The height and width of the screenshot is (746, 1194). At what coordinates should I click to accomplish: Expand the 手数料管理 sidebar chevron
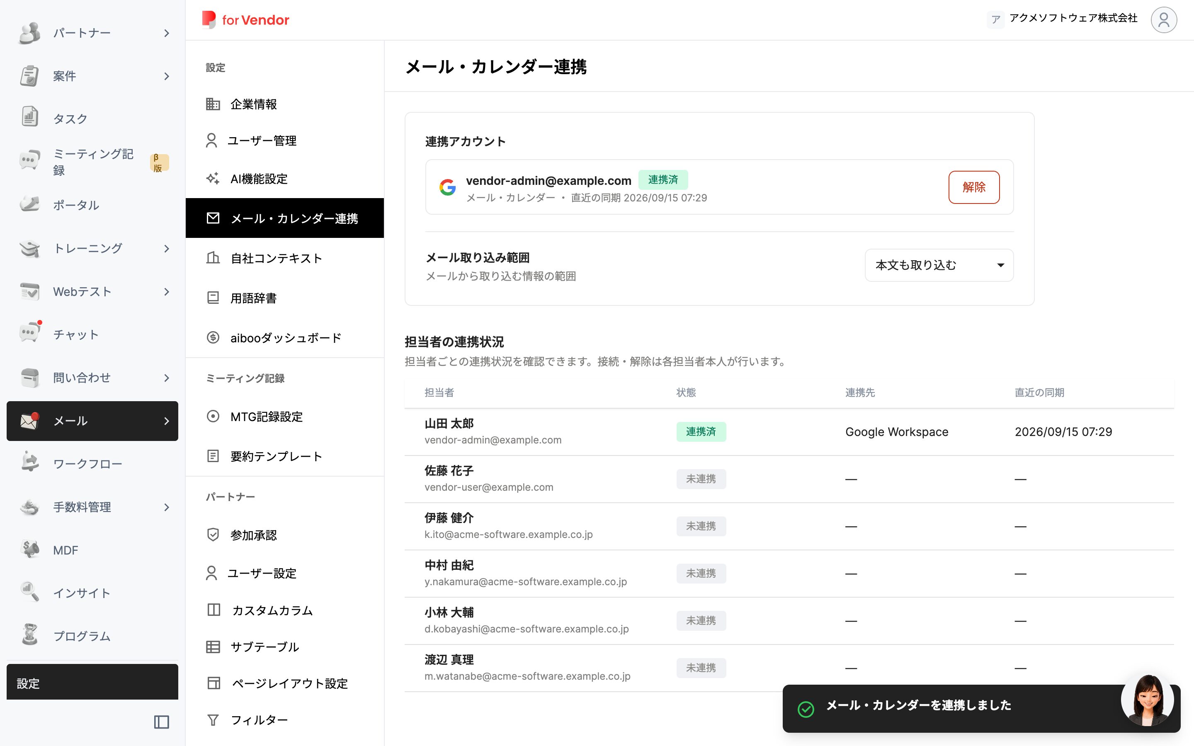tap(166, 507)
